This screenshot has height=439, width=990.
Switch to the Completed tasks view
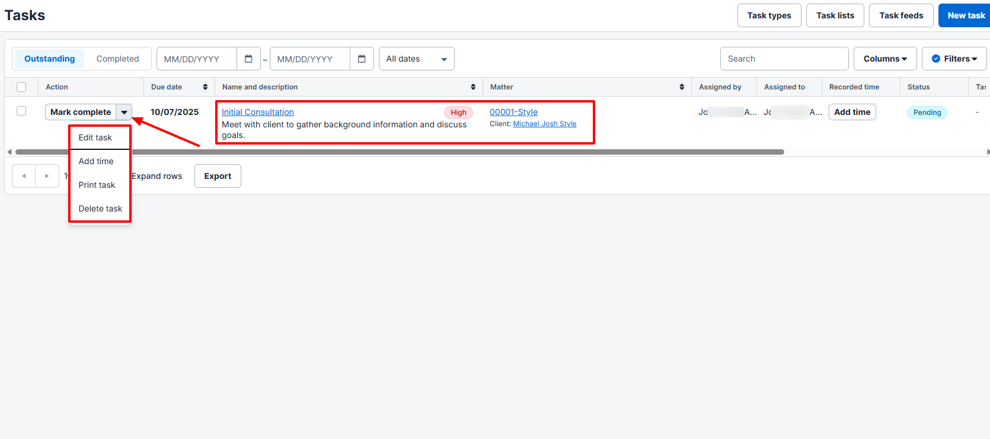click(x=117, y=59)
